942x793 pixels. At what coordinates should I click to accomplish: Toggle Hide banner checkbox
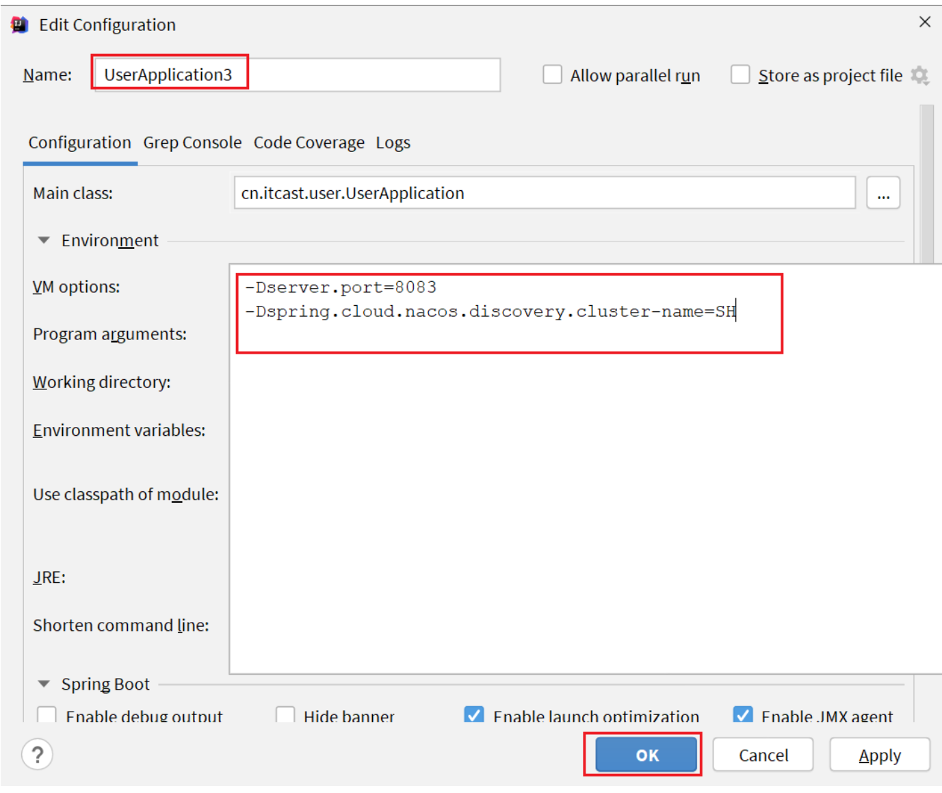pos(285,715)
